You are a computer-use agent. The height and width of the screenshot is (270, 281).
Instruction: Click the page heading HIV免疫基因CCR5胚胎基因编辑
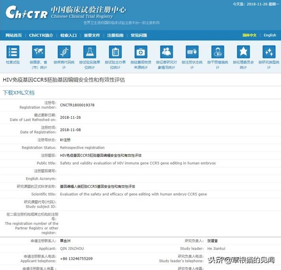point(64,80)
